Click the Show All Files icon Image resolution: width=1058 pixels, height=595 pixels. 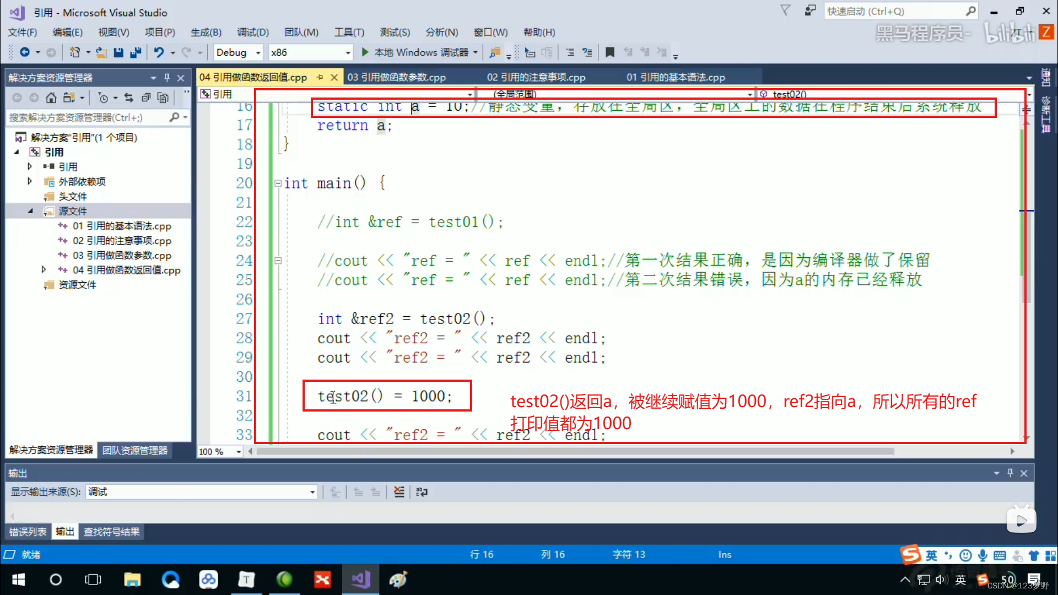163,98
